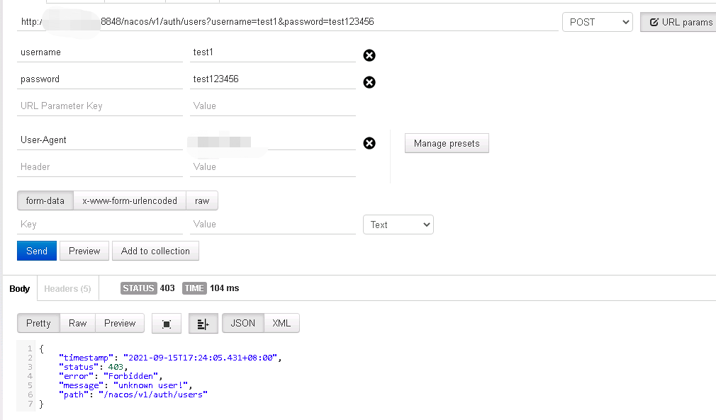
Task: Click the form-data Key field
Action: 99,225
